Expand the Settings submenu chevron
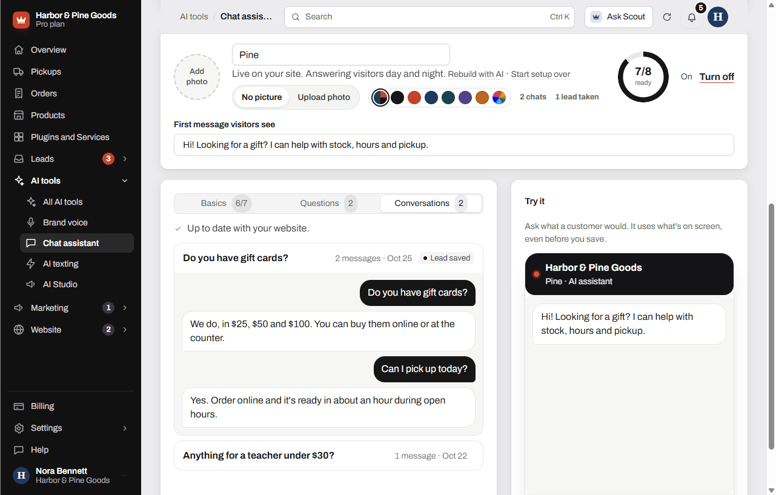776x495 pixels. pyautogui.click(x=125, y=428)
